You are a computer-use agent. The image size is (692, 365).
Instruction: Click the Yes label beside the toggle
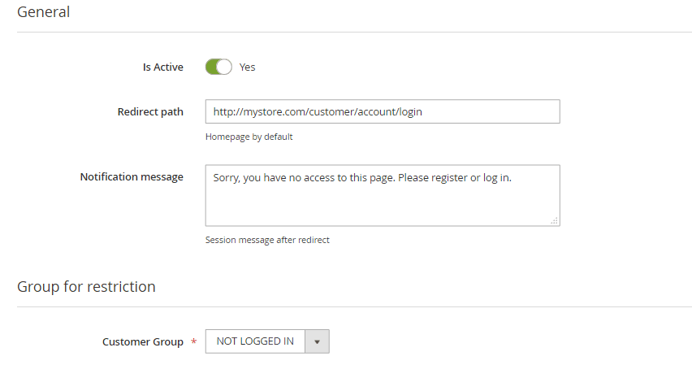tap(248, 67)
